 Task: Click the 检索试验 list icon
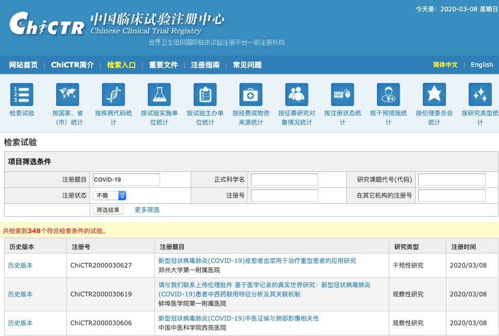[22, 95]
